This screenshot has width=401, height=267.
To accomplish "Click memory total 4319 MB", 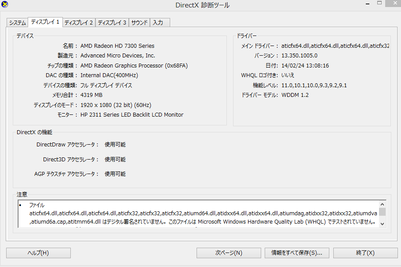I will tap(91, 95).
